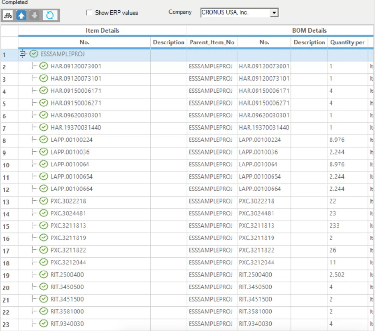Click the refresh toolbar icon
The width and height of the screenshot is (375, 331).
[x=49, y=15]
